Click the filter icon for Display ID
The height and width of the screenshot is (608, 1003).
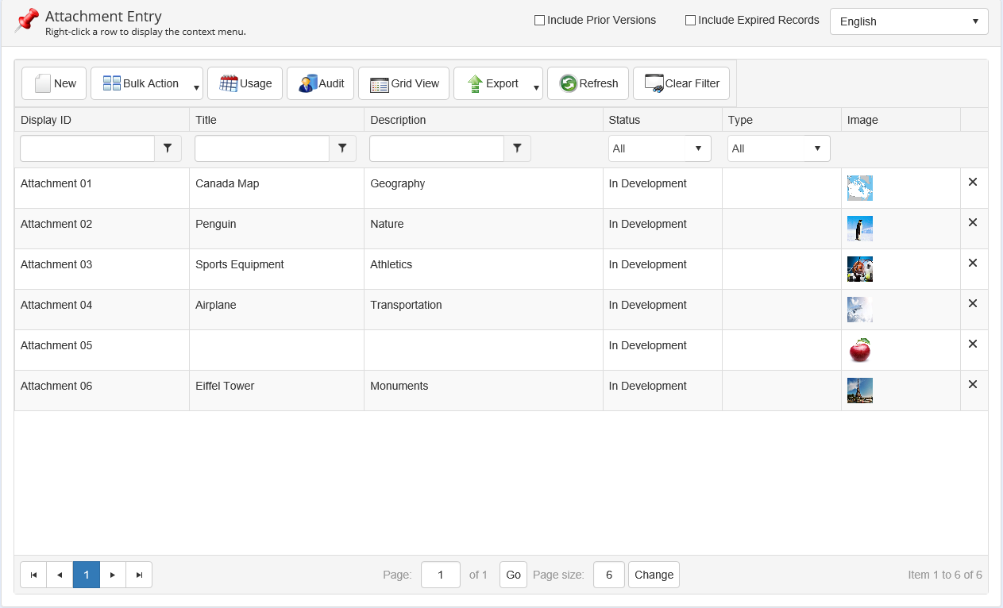click(x=168, y=148)
